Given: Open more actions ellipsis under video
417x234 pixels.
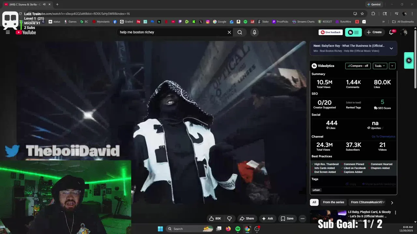Looking at the screenshot, I should pos(302,218).
